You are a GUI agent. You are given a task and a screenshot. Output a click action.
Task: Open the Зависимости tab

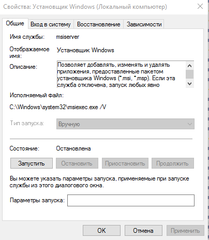coord(144,24)
